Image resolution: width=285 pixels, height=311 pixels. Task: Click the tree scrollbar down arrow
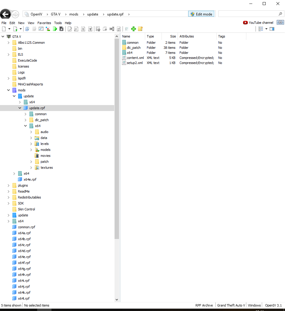click(x=117, y=299)
